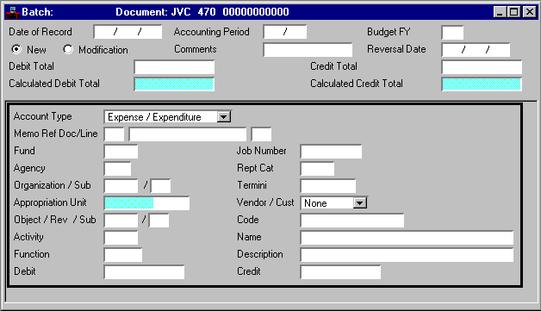Viewport: 541px width, 311px height.
Task: Click the Fund input field
Action: coord(121,152)
